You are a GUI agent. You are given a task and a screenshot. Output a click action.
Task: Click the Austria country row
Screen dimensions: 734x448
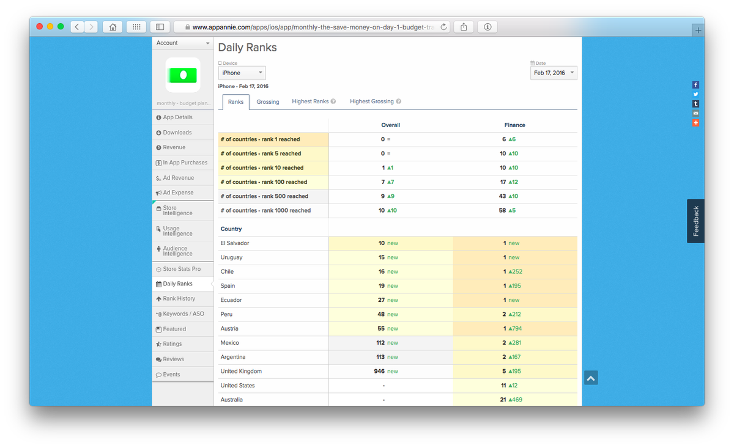[x=398, y=329]
